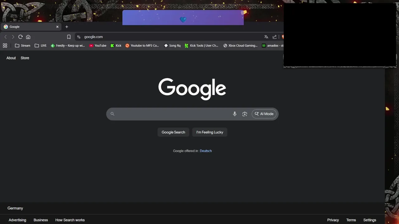The image size is (399, 224).
Task: Open the Stream bookmarks folder
Action: point(23,45)
